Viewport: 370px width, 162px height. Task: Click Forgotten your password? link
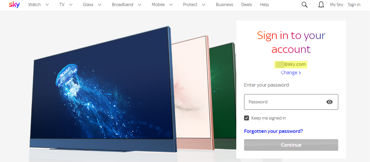point(274,131)
